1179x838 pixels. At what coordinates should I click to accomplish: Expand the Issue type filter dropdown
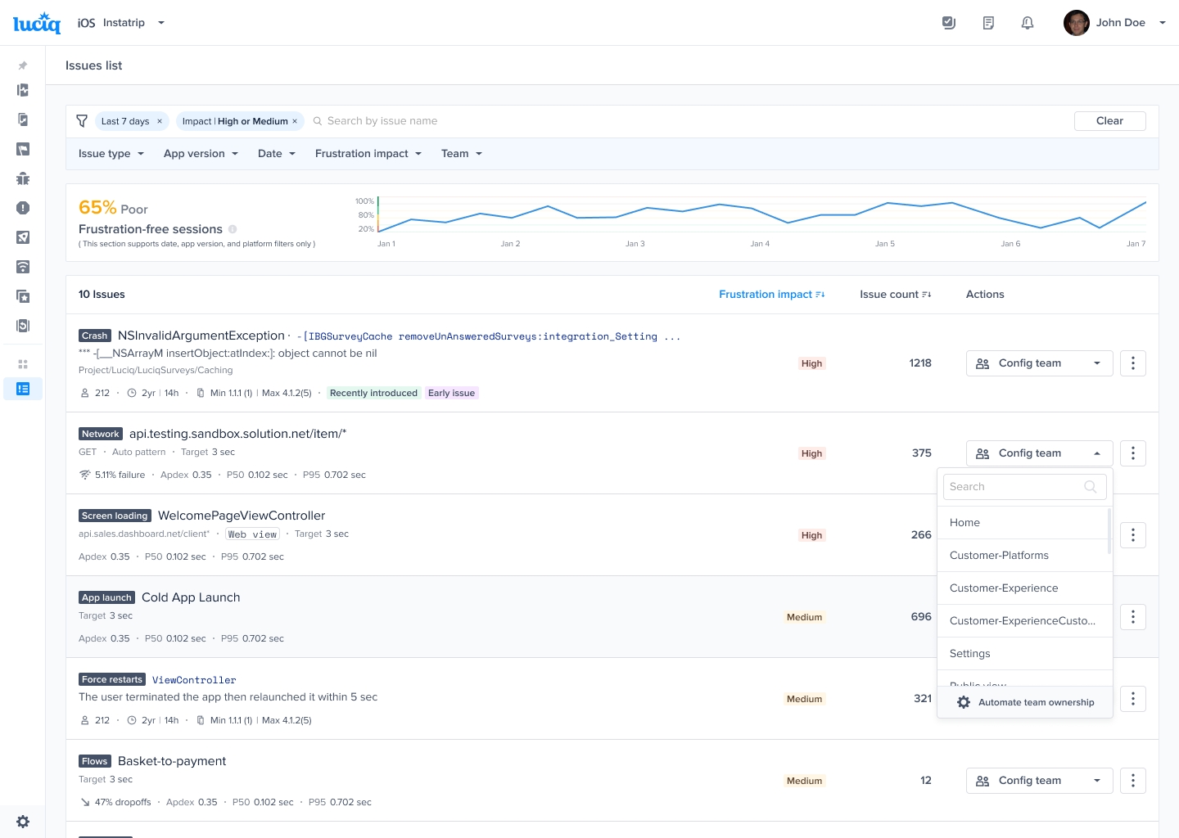point(111,154)
